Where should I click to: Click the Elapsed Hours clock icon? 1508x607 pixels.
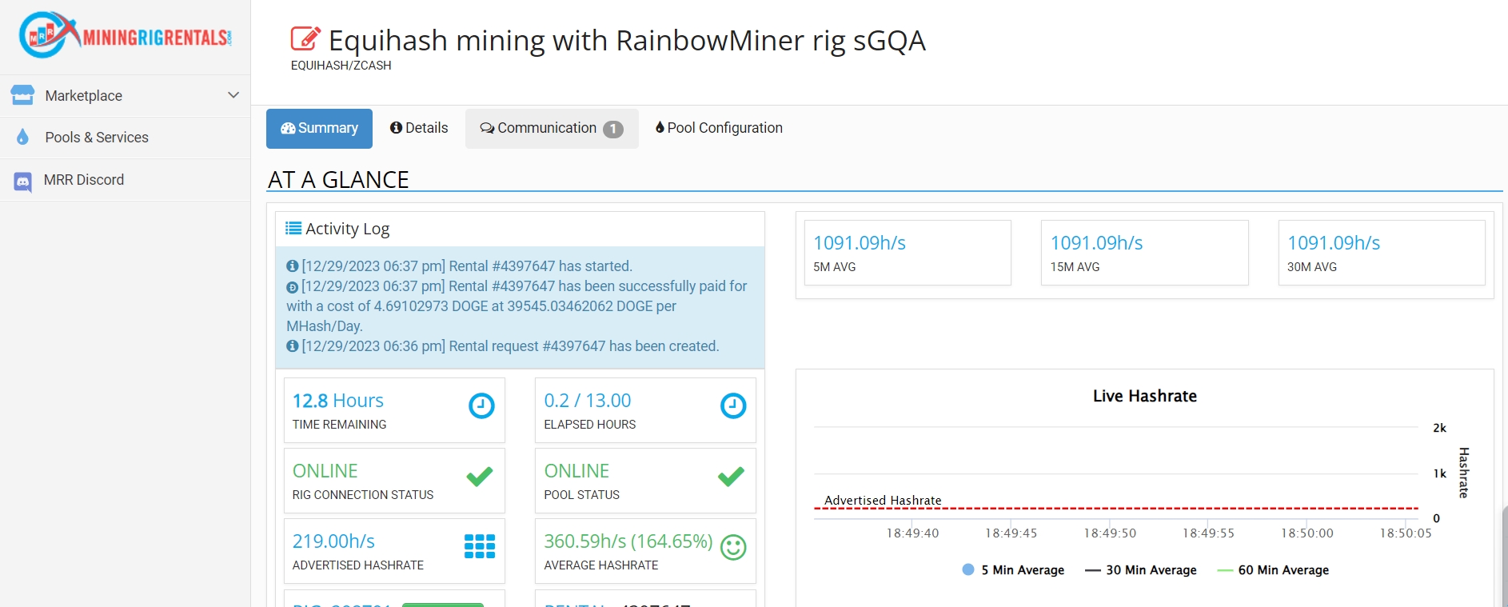(x=733, y=406)
